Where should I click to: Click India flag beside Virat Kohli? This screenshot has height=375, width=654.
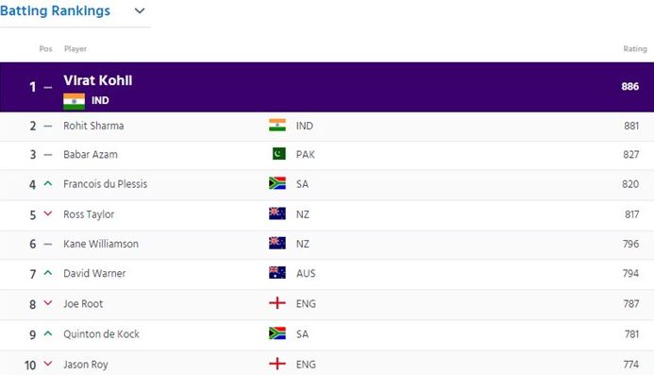pyautogui.click(x=74, y=101)
